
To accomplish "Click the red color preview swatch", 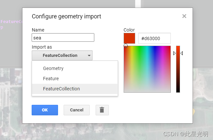I will [x=129, y=38].
